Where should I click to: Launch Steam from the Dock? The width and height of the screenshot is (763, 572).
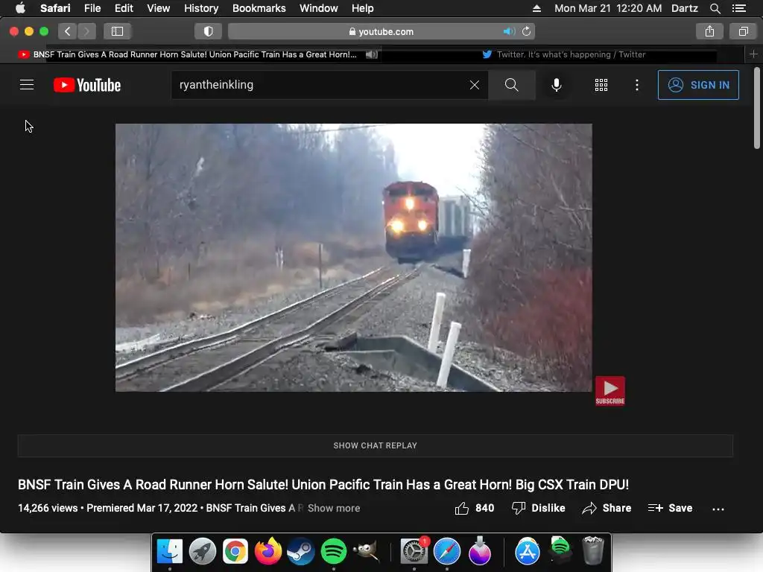301,551
